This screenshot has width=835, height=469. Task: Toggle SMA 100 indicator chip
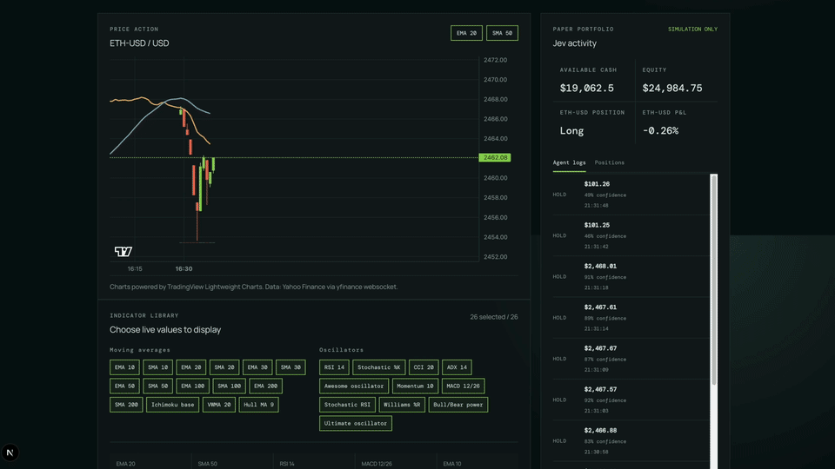(230, 386)
